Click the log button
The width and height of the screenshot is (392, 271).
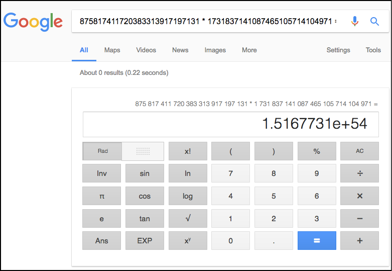pos(188,196)
